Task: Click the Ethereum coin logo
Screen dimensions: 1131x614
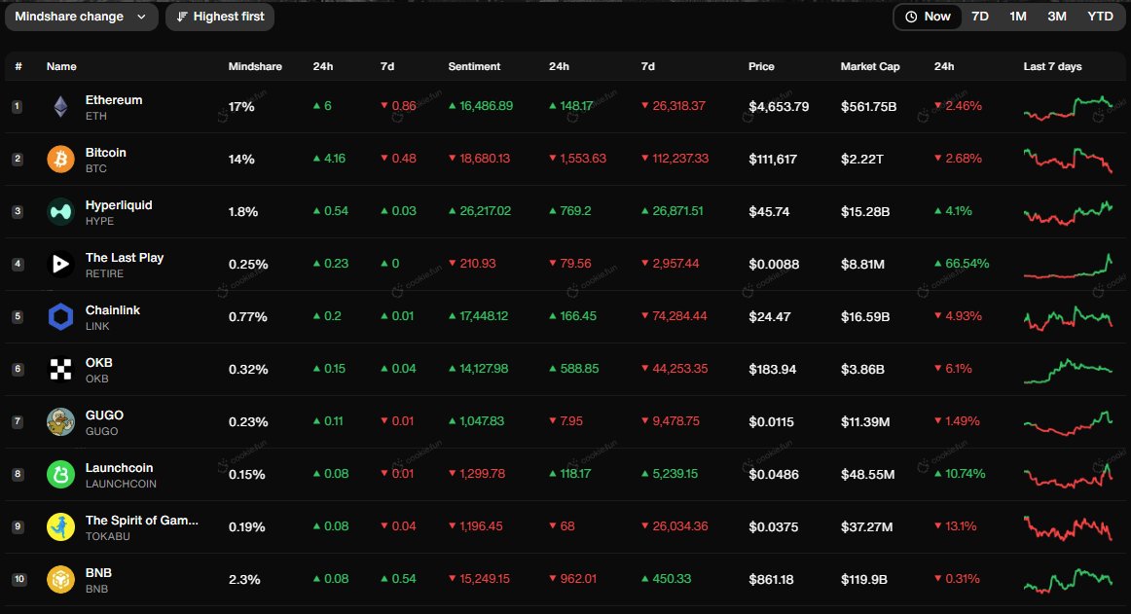Action: click(x=60, y=107)
